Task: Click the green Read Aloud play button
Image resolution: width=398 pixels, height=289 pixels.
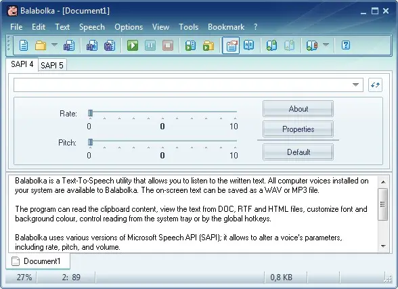Action: pos(133,45)
